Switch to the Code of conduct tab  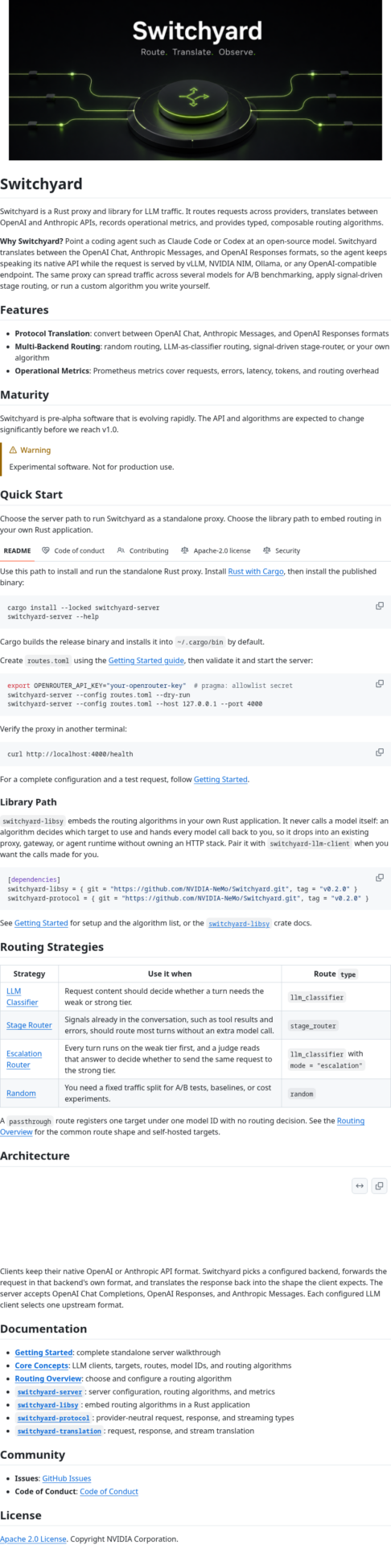click(73, 550)
